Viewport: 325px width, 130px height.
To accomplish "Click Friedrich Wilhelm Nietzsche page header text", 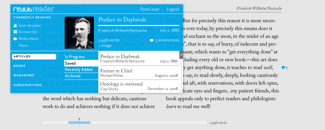I will (x=259, y=8).
